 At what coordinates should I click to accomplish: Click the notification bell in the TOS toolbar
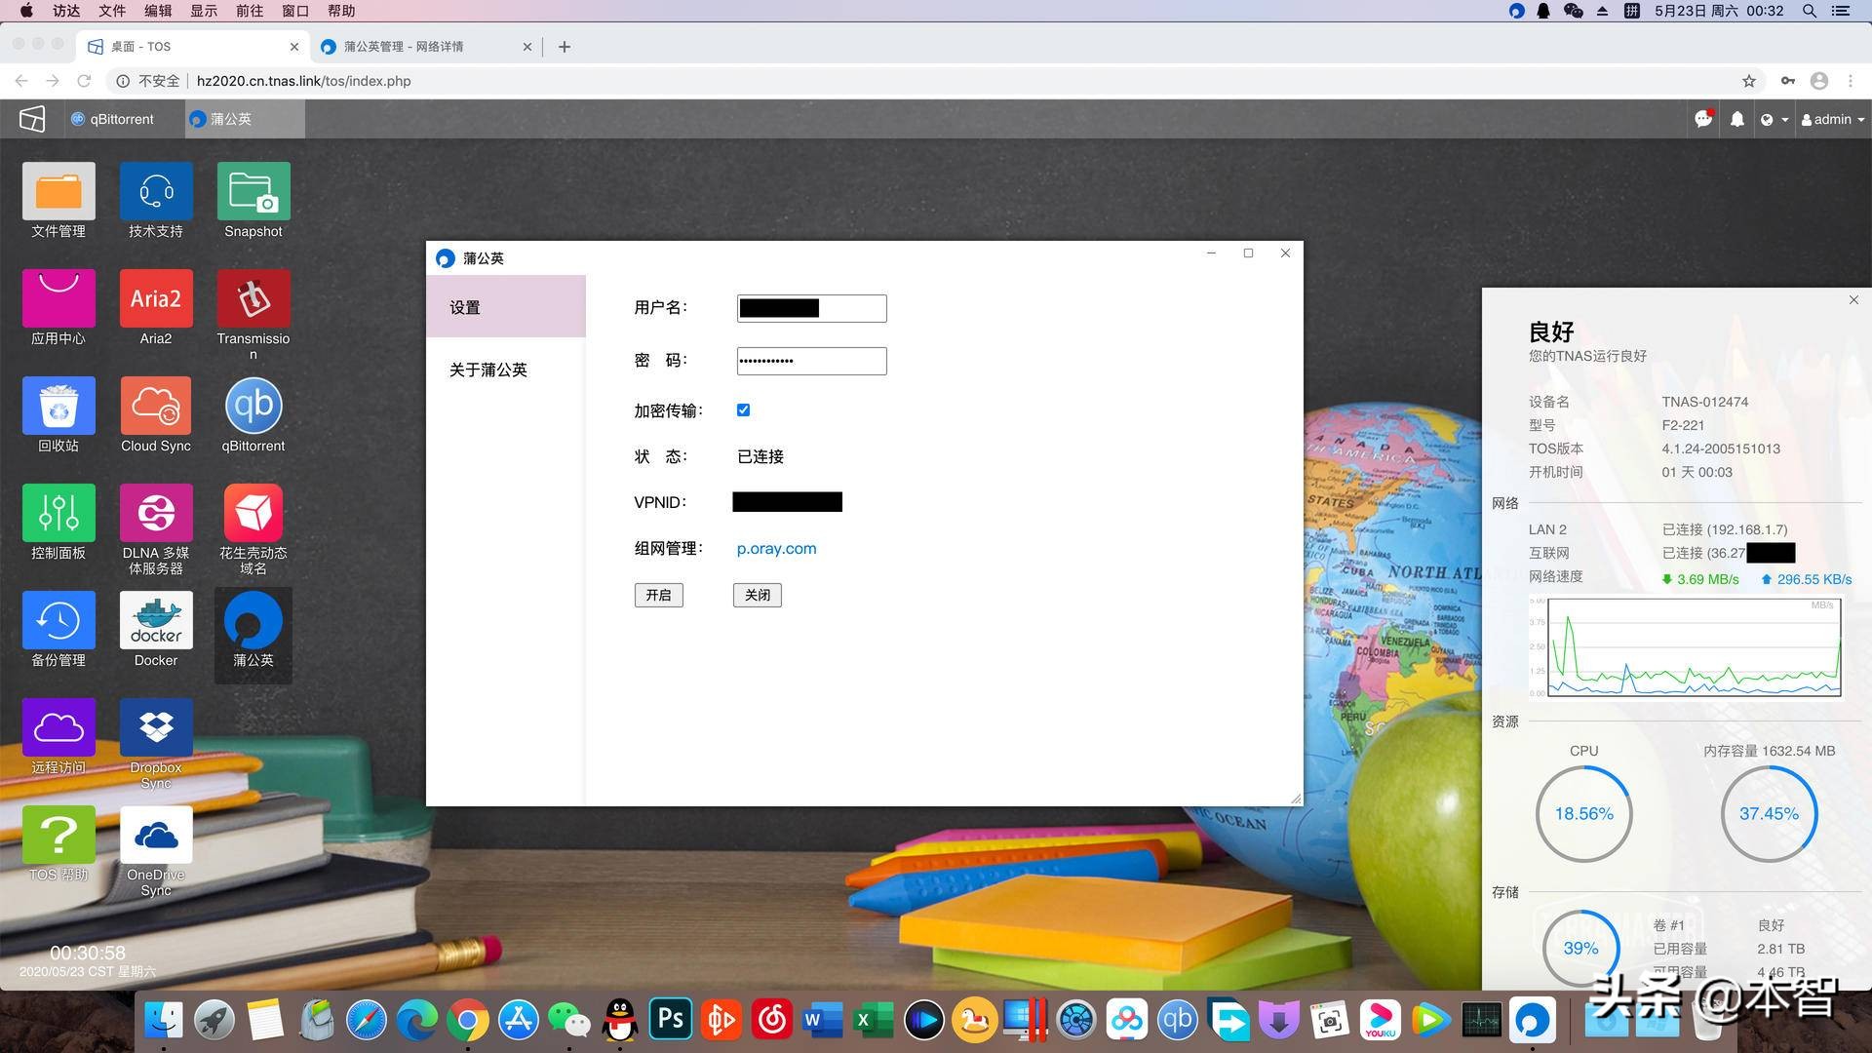1736,119
